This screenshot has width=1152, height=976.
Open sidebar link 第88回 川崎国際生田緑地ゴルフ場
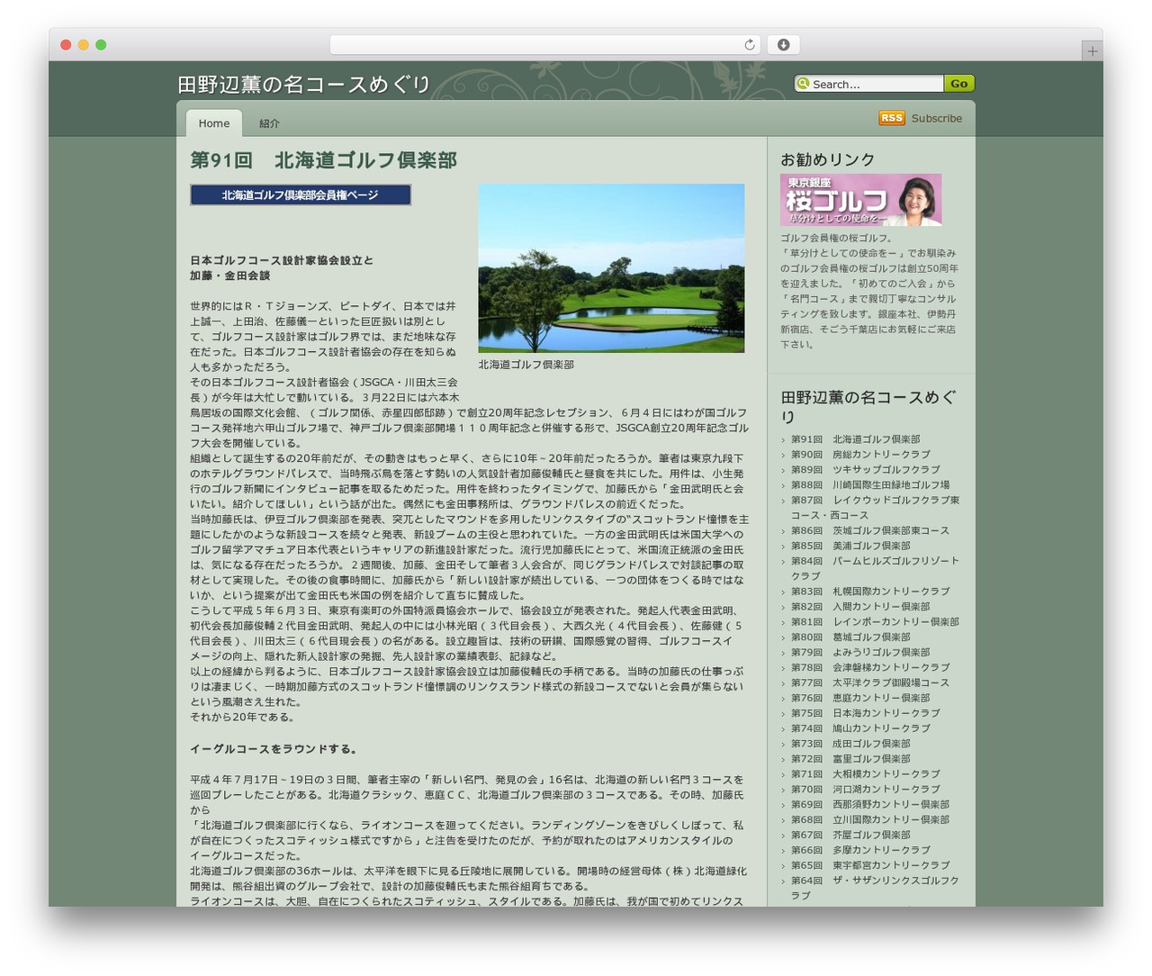point(870,485)
